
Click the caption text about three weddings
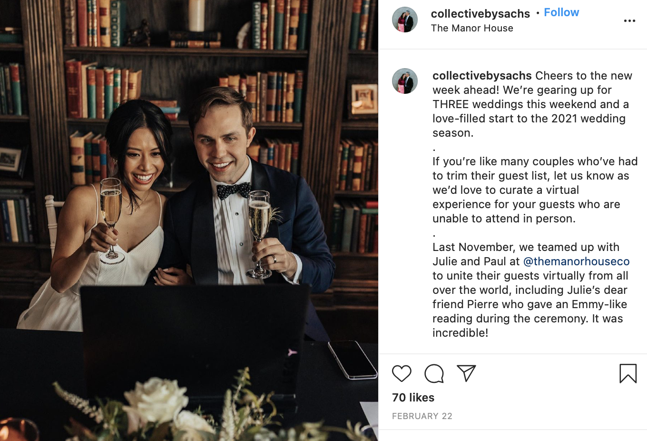coord(532,104)
